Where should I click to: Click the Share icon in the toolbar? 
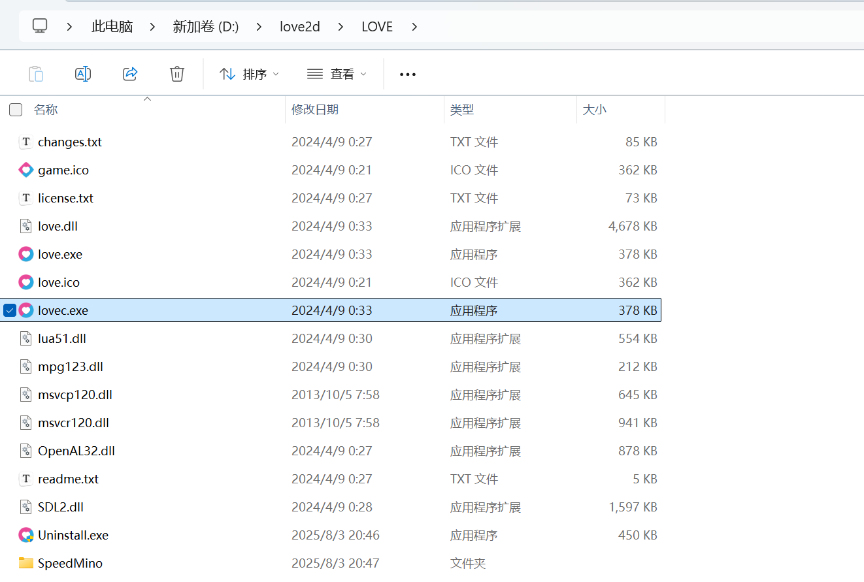tap(130, 74)
